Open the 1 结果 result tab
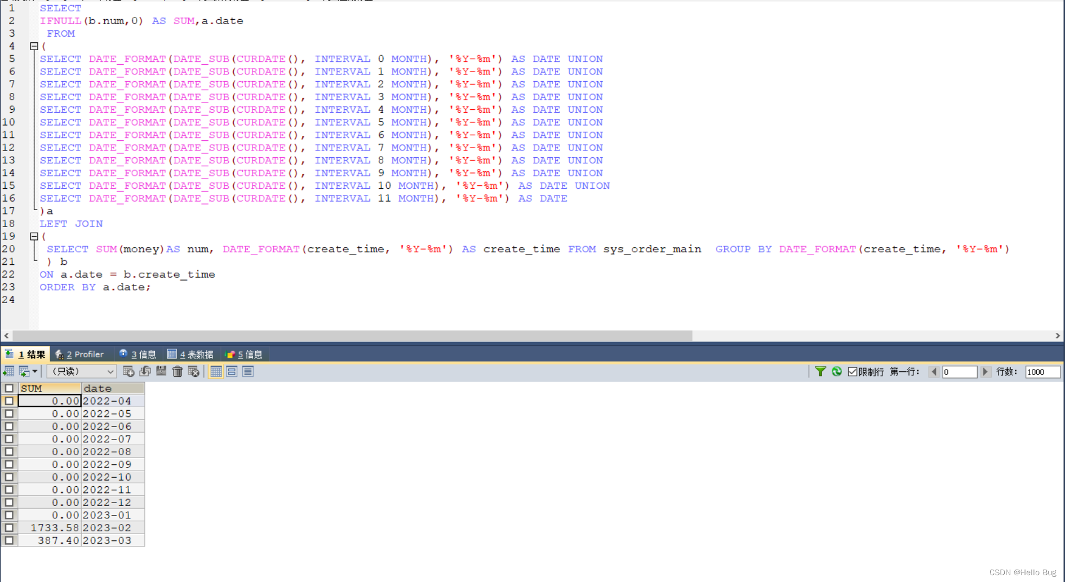 (x=26, y=354)
